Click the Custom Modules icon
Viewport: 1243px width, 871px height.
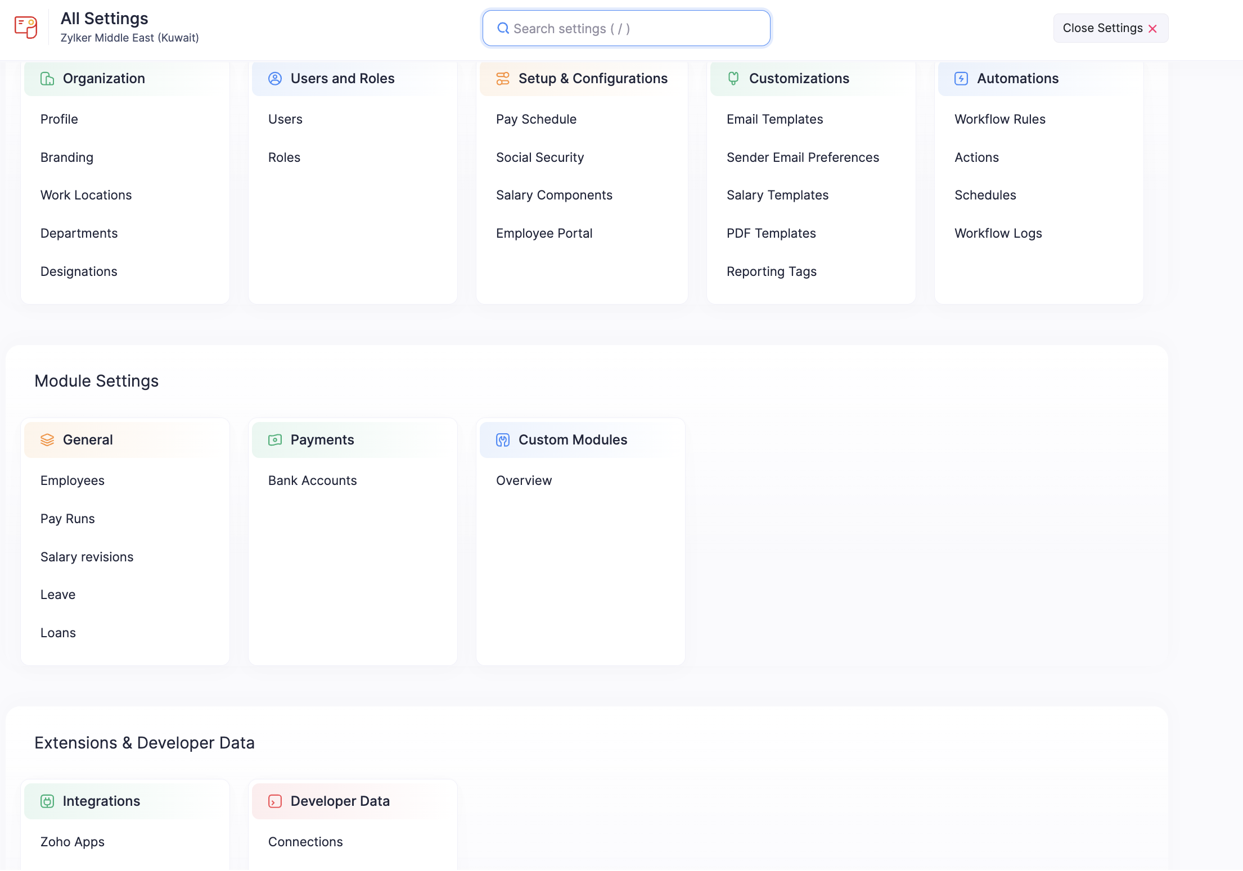tap(503, 440)
